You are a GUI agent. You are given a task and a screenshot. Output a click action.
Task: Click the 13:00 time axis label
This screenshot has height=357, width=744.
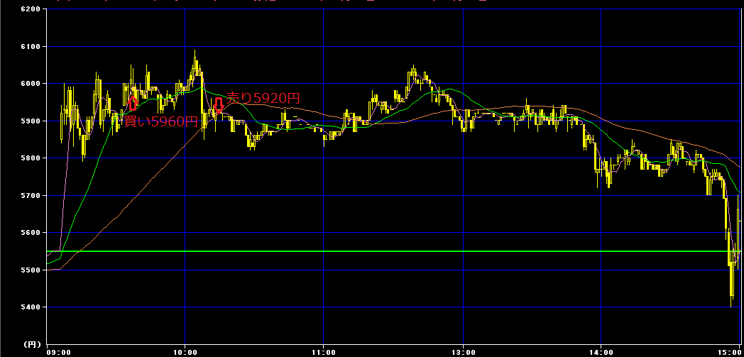coord(463,352)
